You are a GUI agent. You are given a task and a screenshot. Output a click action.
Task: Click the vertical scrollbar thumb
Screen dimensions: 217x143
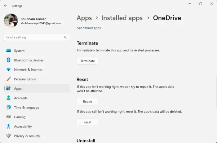pos(216,92)
